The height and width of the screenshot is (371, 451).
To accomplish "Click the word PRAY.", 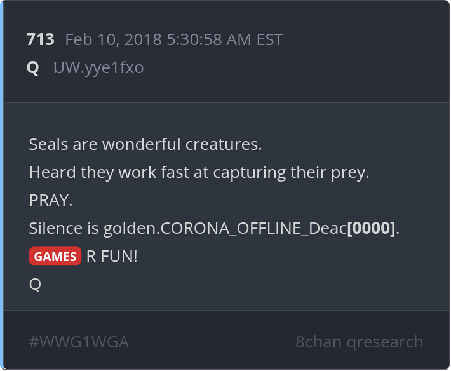I will pyautogui.click(x=51, y=200).
